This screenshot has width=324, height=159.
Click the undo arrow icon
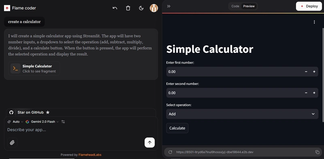point(115,8)
